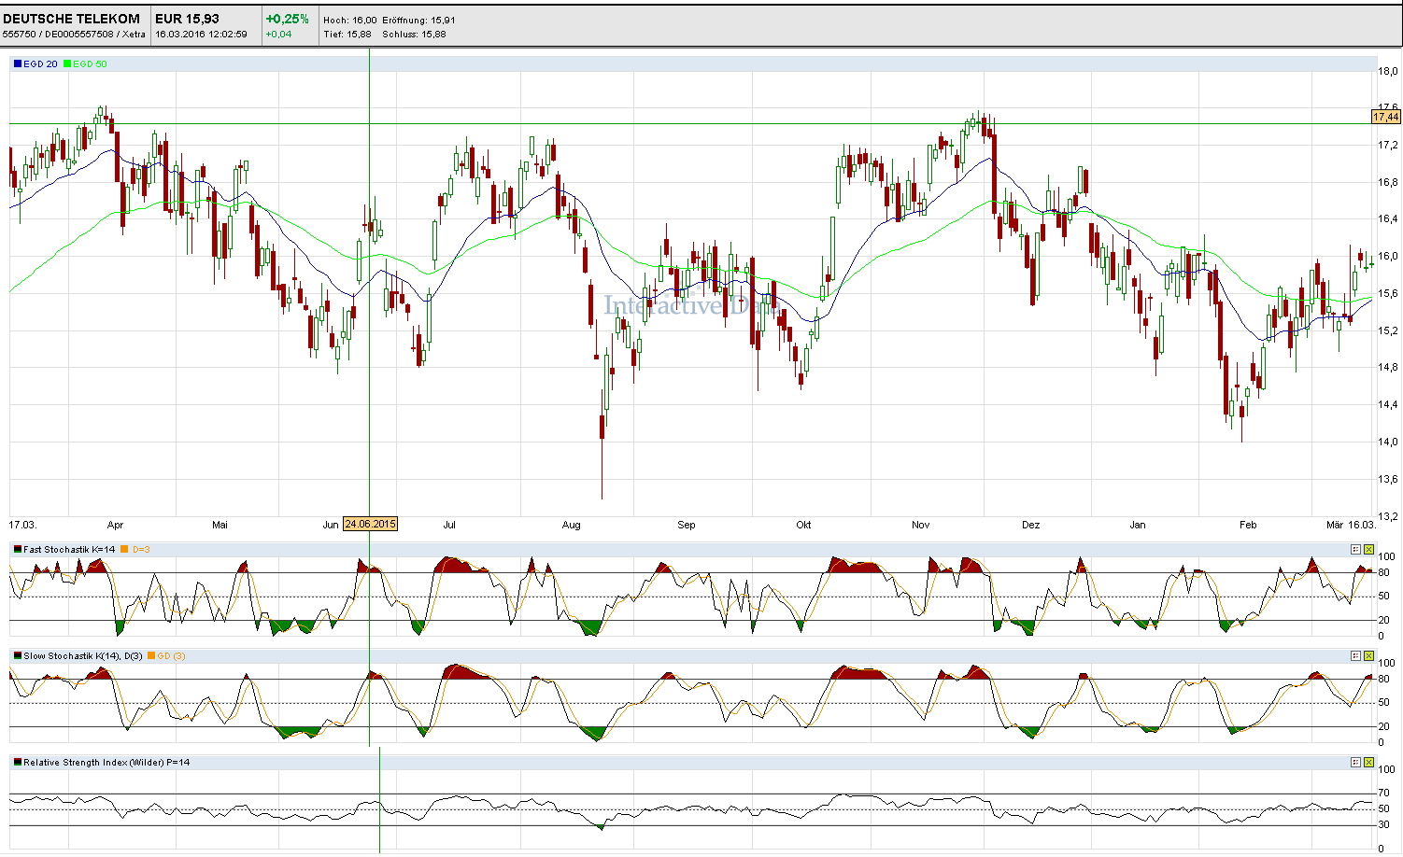1403x857 pixels.
Task: Click the Slow Stochastik K(14), D(3) label
Action: point(83,656)
